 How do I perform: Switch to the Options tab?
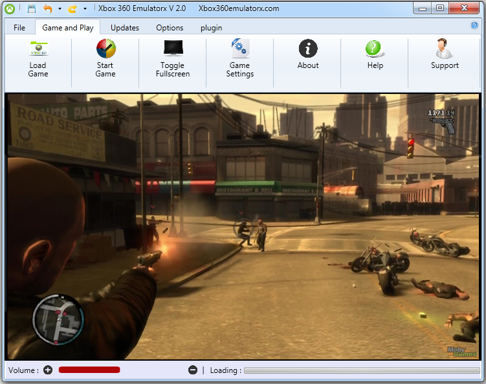[170, 28]
